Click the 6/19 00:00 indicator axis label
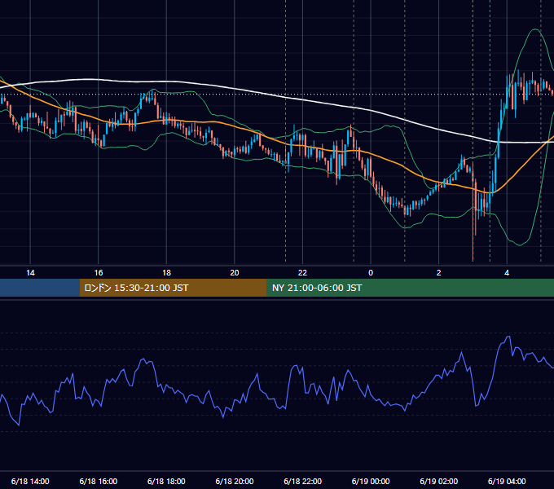The height and width of the screenshot is (489, 554). coord(371,481)
